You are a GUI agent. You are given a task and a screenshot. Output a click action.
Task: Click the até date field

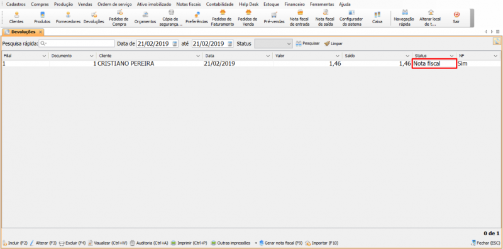(213, 44)
